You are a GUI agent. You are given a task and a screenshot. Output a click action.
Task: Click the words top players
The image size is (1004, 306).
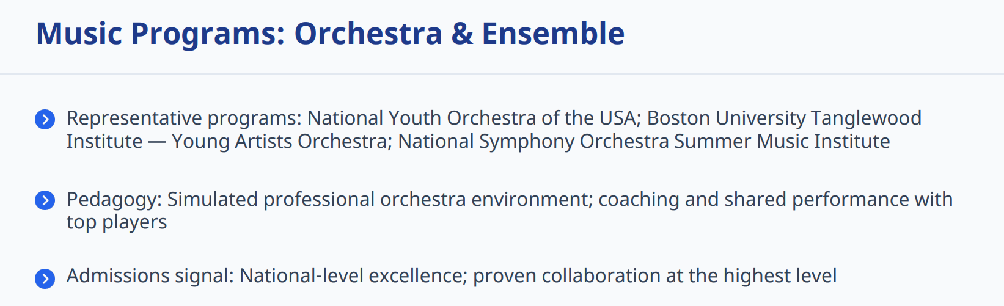pyautogui.click(x=117, y=222)
